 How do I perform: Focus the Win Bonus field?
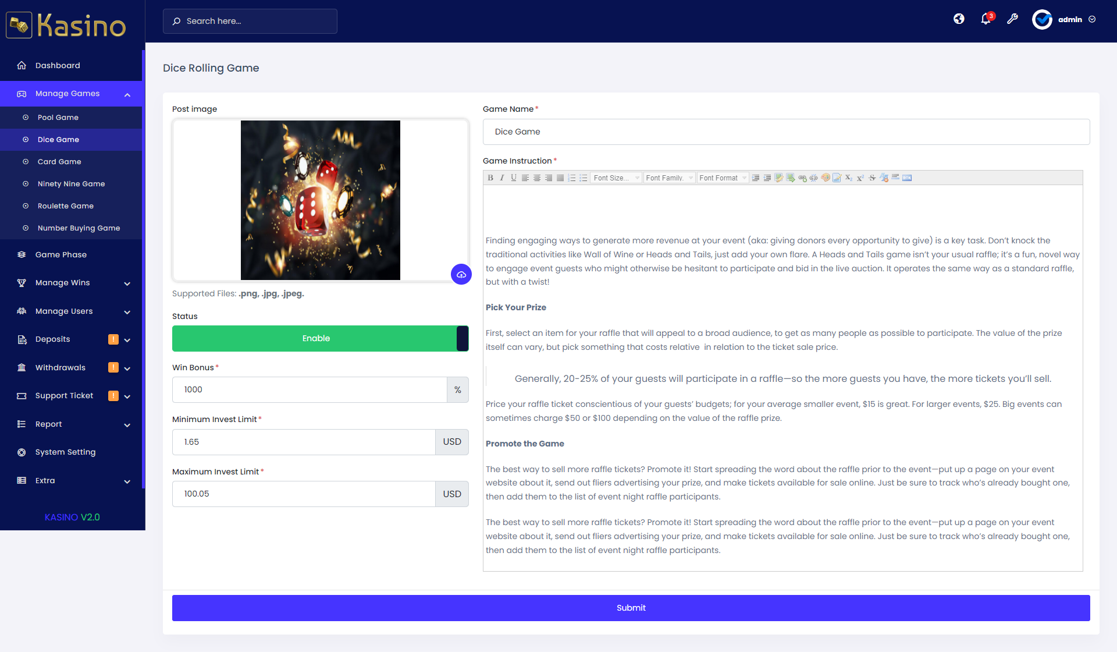[310, 389]
